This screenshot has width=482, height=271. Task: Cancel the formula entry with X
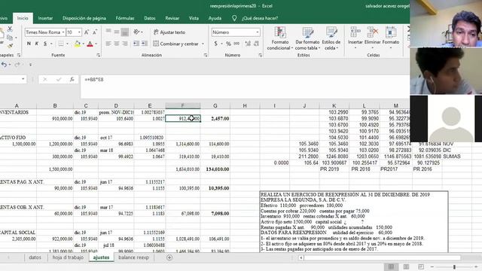pos(45,80)
